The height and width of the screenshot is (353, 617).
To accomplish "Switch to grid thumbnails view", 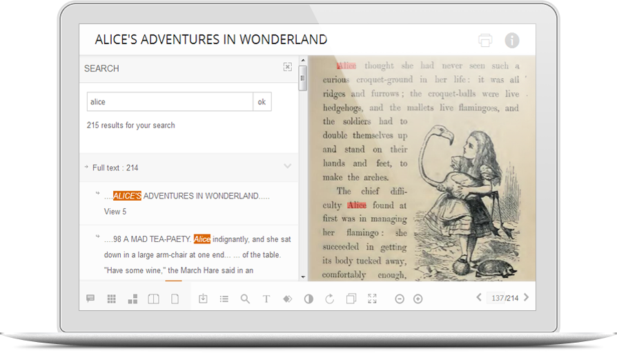I will pos(112,299).
